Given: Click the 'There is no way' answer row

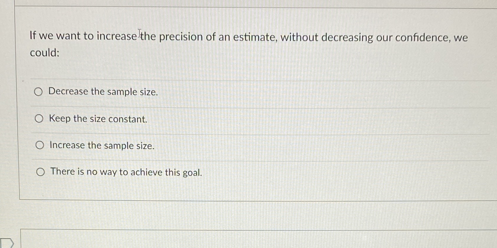Looking at the screenshot, I should 125,172.
